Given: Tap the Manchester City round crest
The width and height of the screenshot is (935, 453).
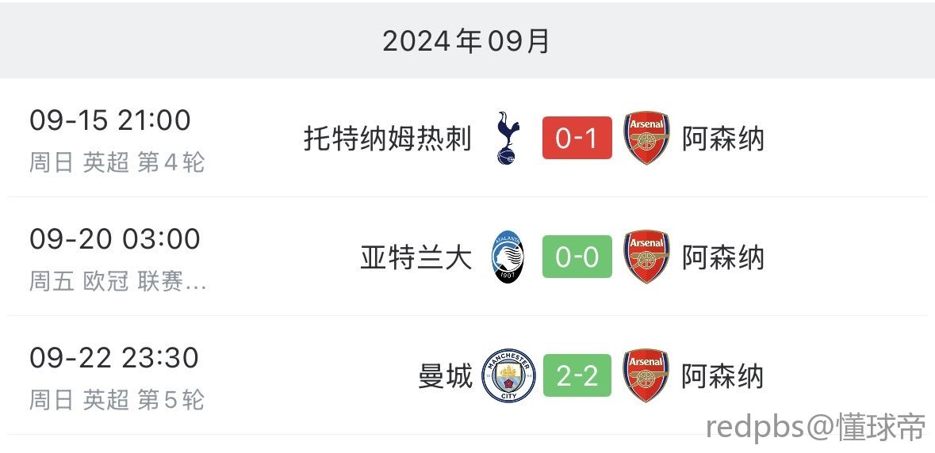Looking at the screenshot, I should (x=508, y=375).
